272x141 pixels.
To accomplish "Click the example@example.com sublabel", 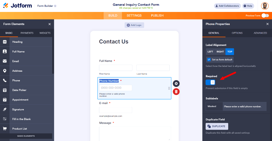I will click(x=111, y=116).
